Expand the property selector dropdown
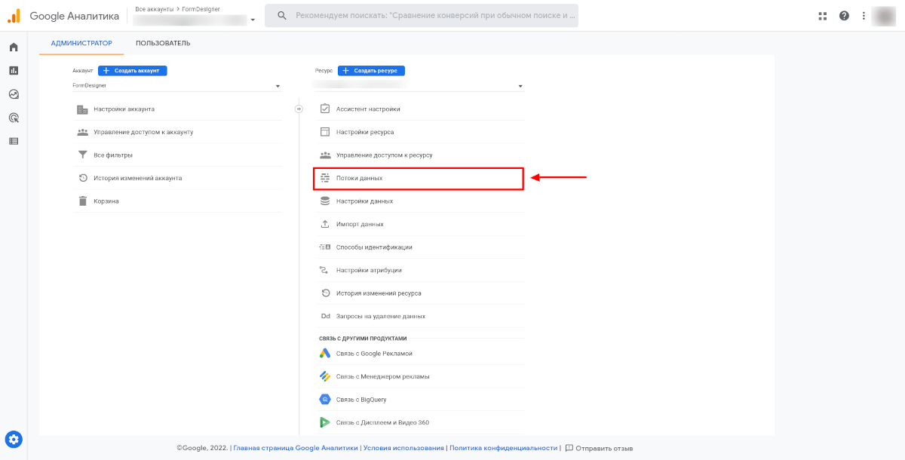The width and height of the screenshot is (905, 460). click(x=419, y=86)
